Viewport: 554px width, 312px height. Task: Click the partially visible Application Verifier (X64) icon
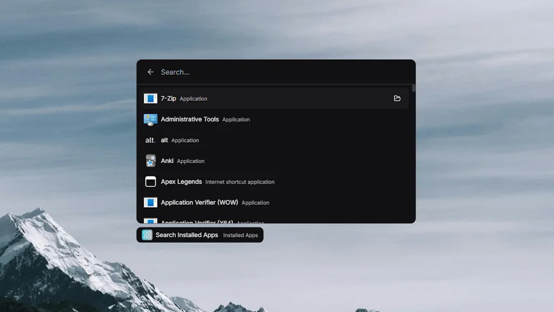(x=150, y=221)
